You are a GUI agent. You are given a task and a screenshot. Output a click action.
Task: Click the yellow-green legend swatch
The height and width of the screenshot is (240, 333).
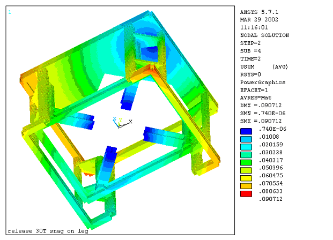(x=246, y=170)
